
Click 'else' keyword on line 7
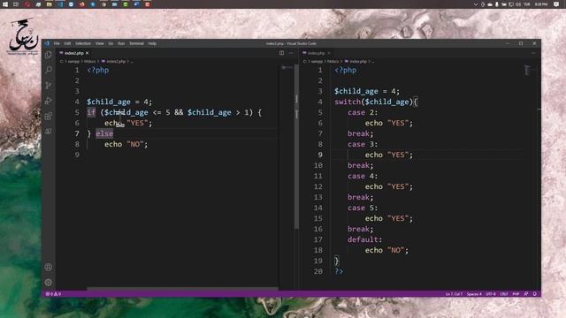(104, 133)
